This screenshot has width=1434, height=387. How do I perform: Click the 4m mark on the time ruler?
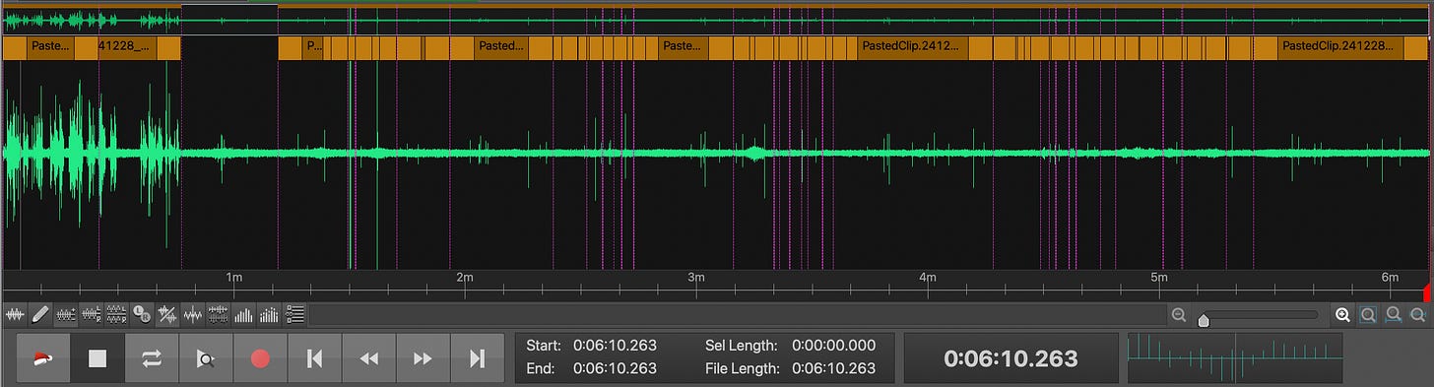928,279
